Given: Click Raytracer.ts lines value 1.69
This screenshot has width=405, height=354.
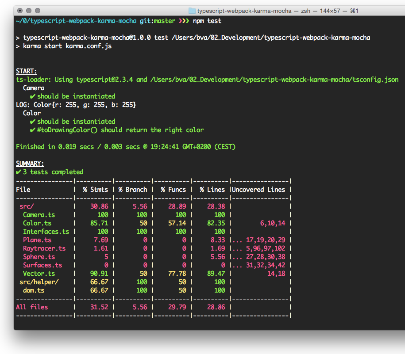Looking at the screenshot, I should click(x=218, y=248).
